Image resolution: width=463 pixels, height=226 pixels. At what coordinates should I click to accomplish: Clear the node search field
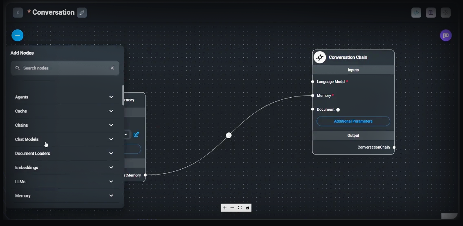pyautogui.click(x=112, y=68)
